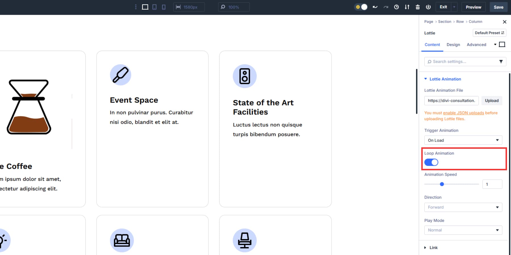Switch to the Advanced tab
The width and height of the screenshot is (511, 255).
pos(476,44)
